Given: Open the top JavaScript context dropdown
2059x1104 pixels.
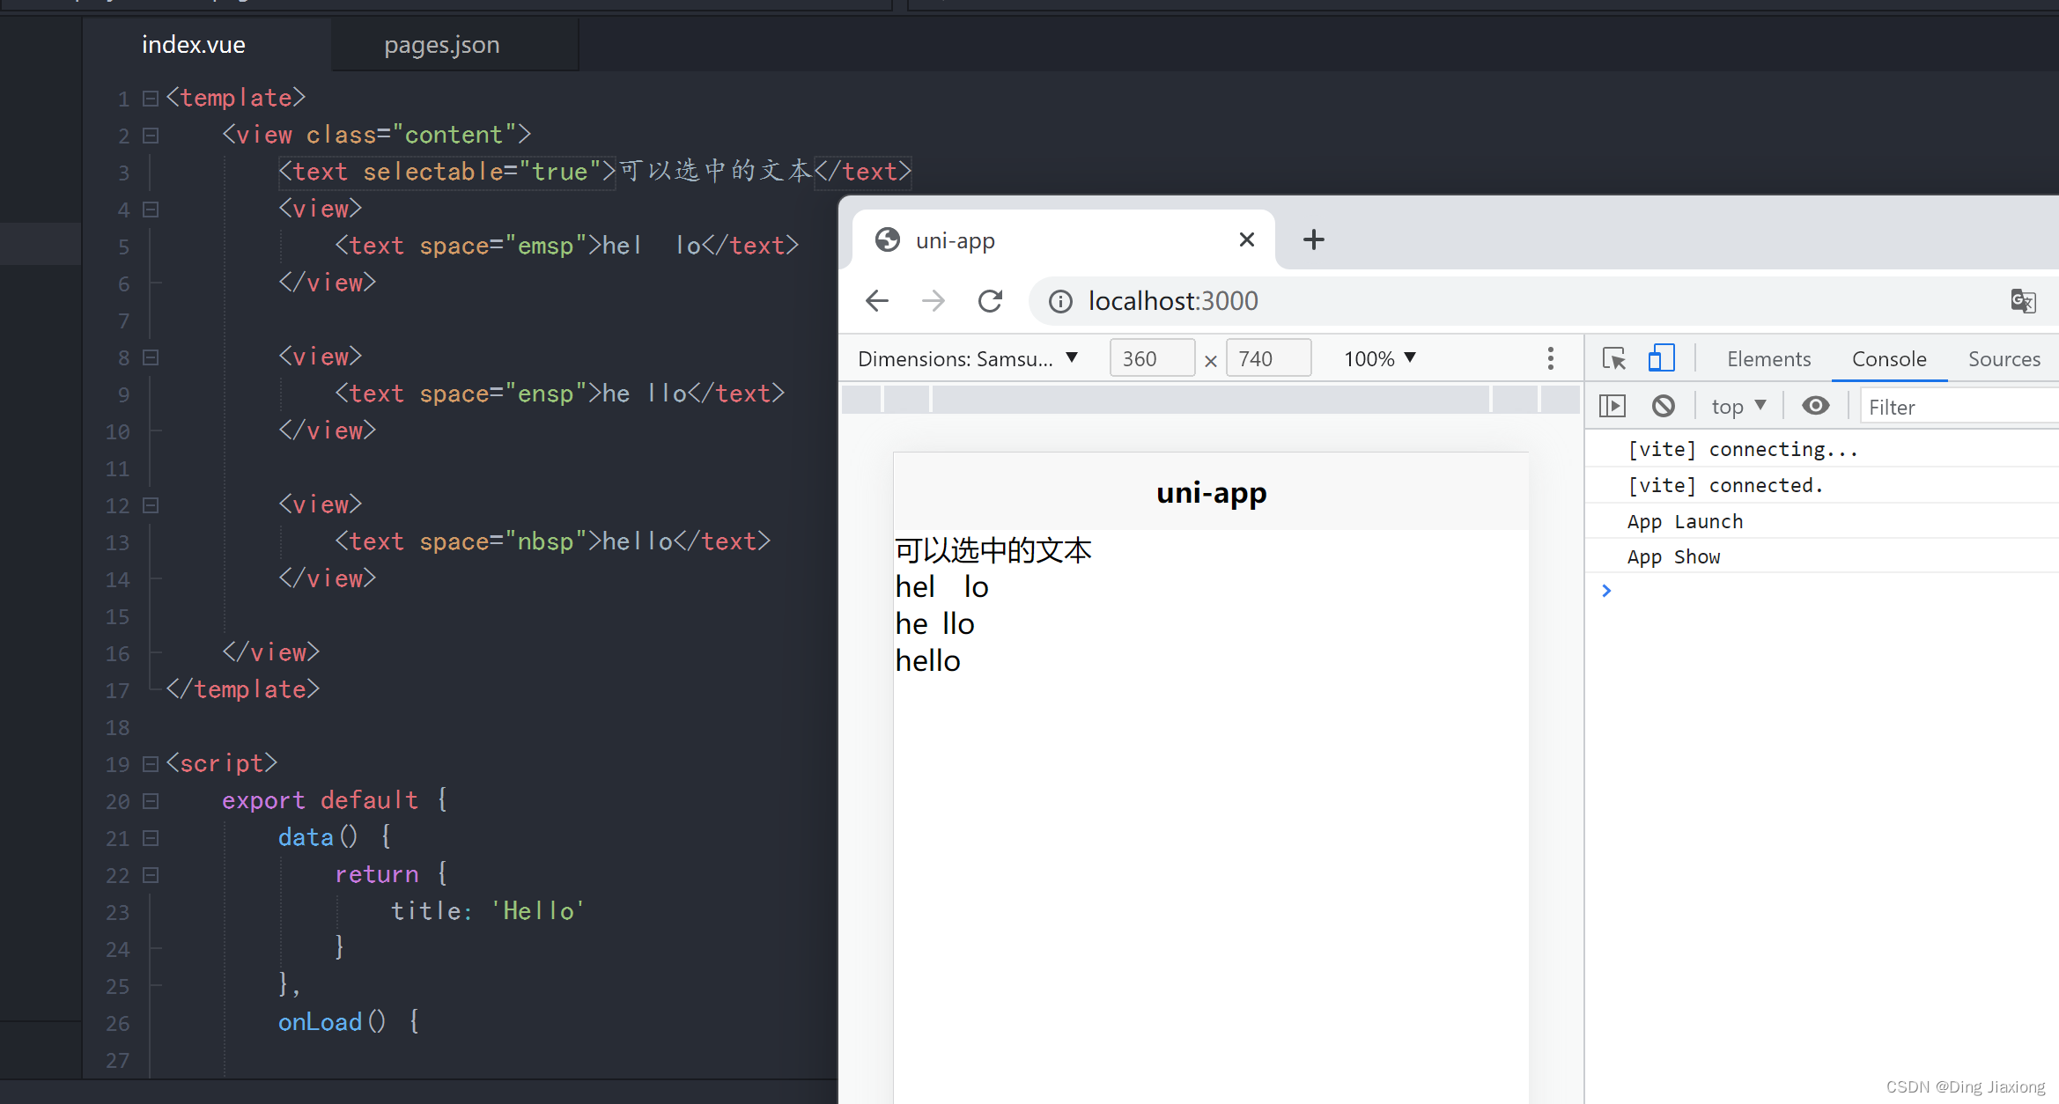Looking at the screenshot, I should click(x=1738, y=407).
